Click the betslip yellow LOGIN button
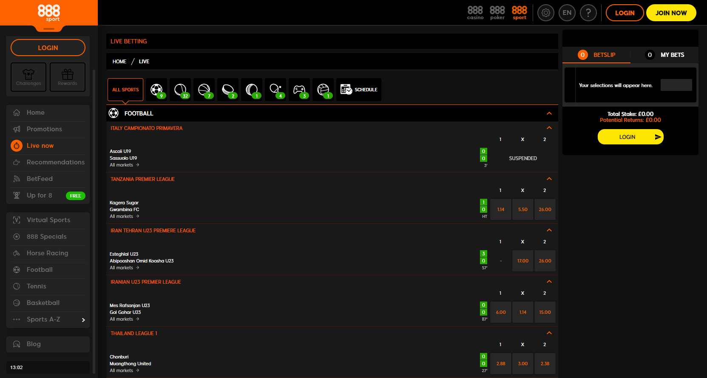 pyautogui.click(x=630, y=137)
